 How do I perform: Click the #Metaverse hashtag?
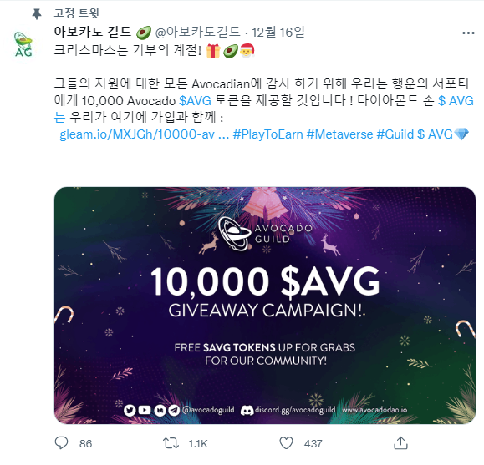pyautogui.click(x=339, y=134)
